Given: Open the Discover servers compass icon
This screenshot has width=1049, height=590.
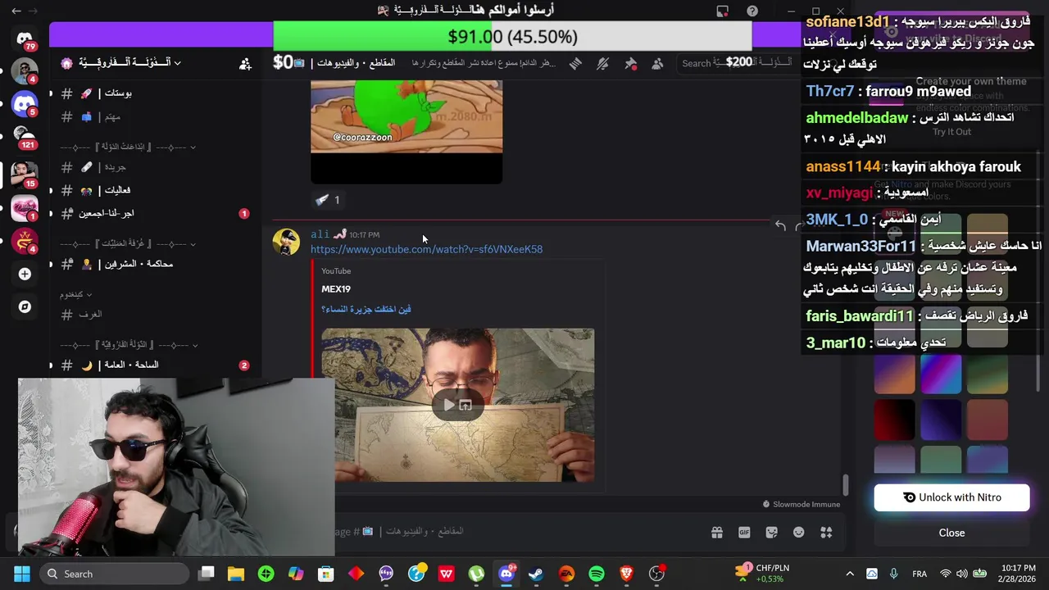Looking at the screenshot, I should (x=25, y=306).
